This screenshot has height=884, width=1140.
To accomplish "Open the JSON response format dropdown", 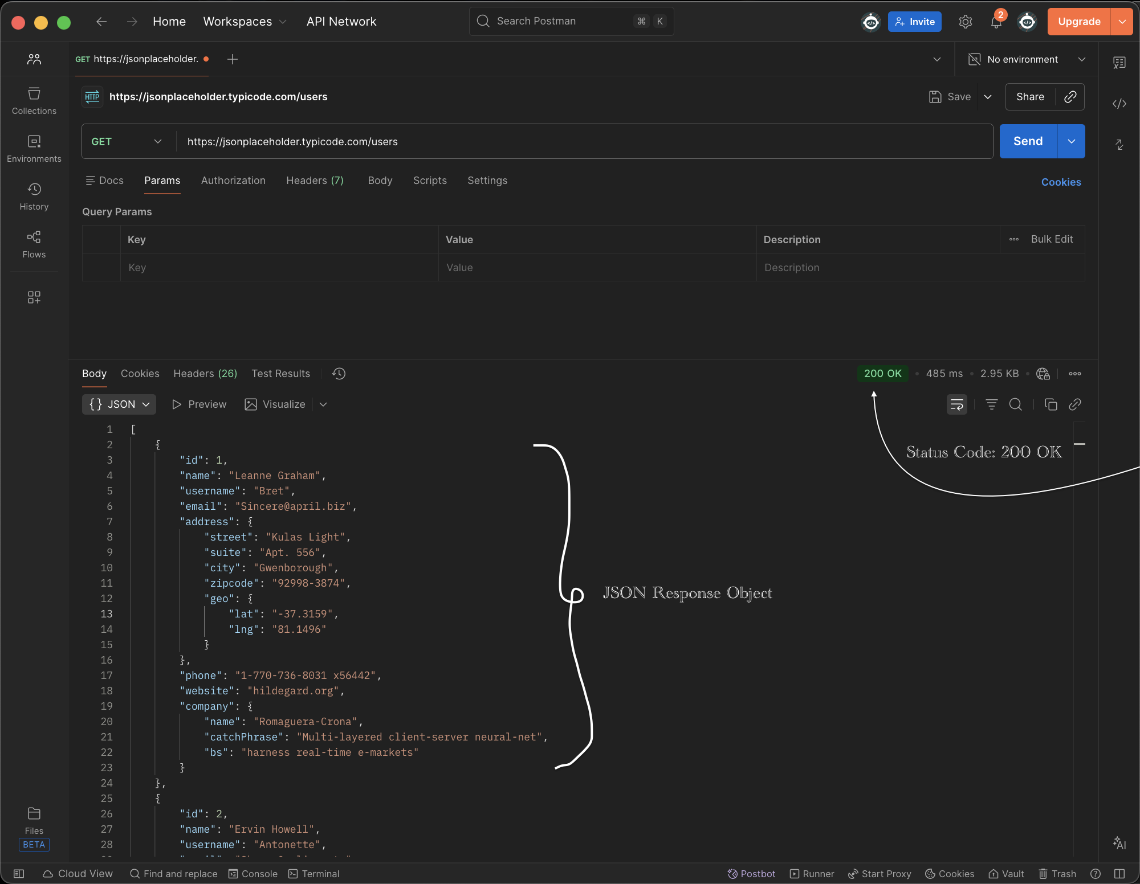I will tap(119, 404).
